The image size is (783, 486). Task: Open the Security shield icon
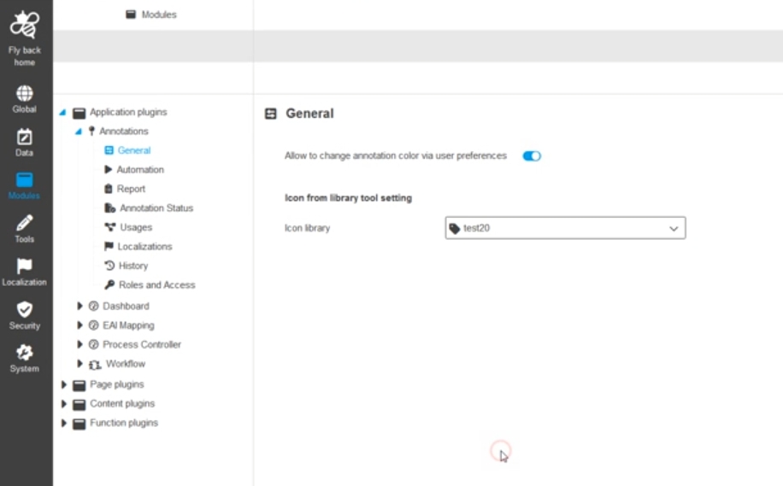(25, 310)
